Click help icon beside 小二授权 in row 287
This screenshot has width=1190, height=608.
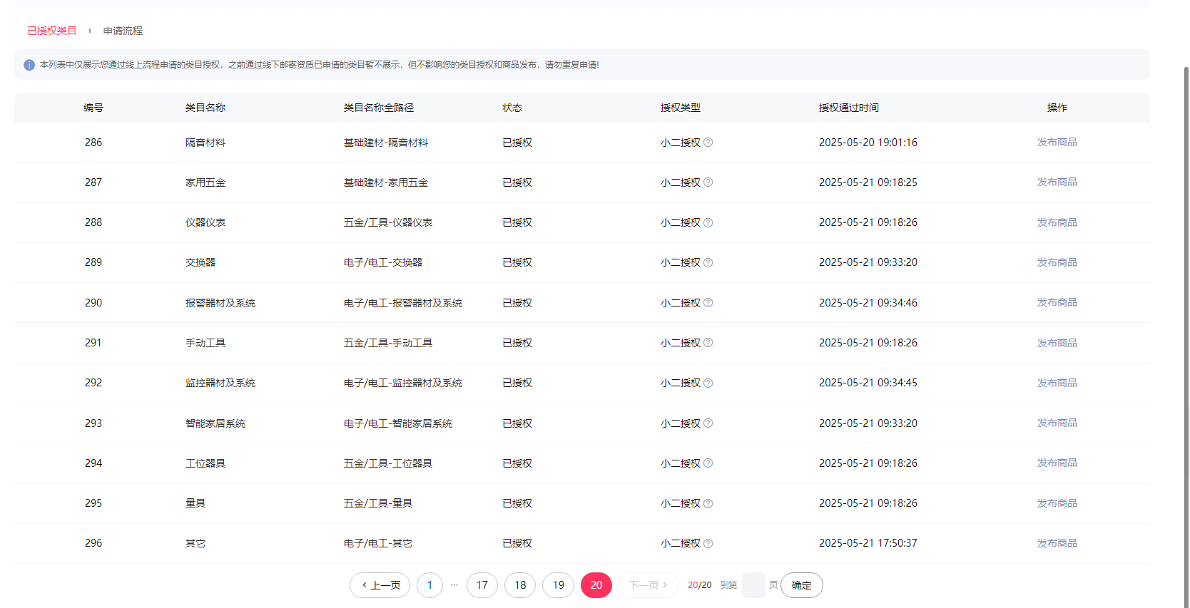click(x=708, y=182)
